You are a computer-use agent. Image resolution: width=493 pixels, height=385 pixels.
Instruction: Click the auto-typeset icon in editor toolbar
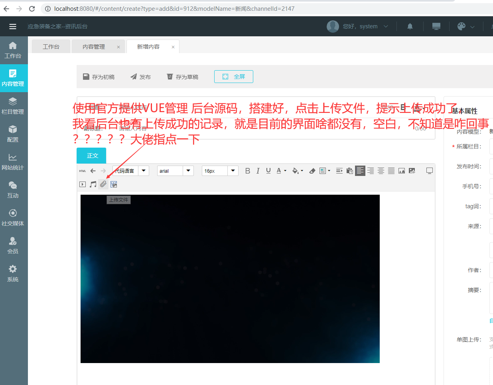tap(323, 171)
